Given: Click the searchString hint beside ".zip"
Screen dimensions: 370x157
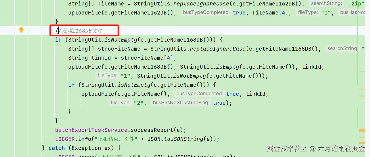Looking at the screenshot, I should click(x=326, y=4).
